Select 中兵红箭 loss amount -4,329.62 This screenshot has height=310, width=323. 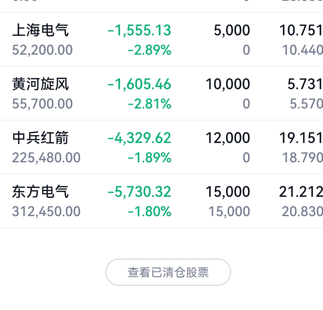(x=139, y=138)
